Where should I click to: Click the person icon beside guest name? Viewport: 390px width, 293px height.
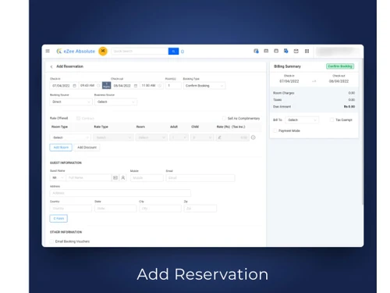[x=123, y=177]
